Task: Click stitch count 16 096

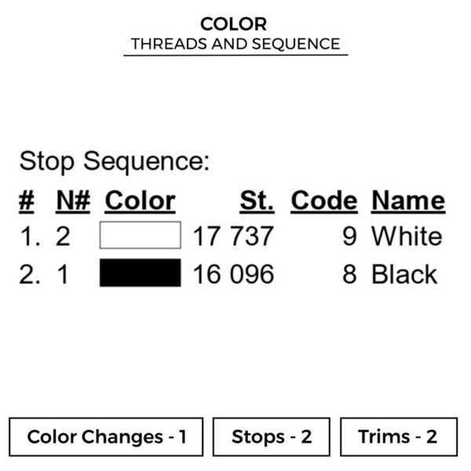Action: (x=233, y=274)
